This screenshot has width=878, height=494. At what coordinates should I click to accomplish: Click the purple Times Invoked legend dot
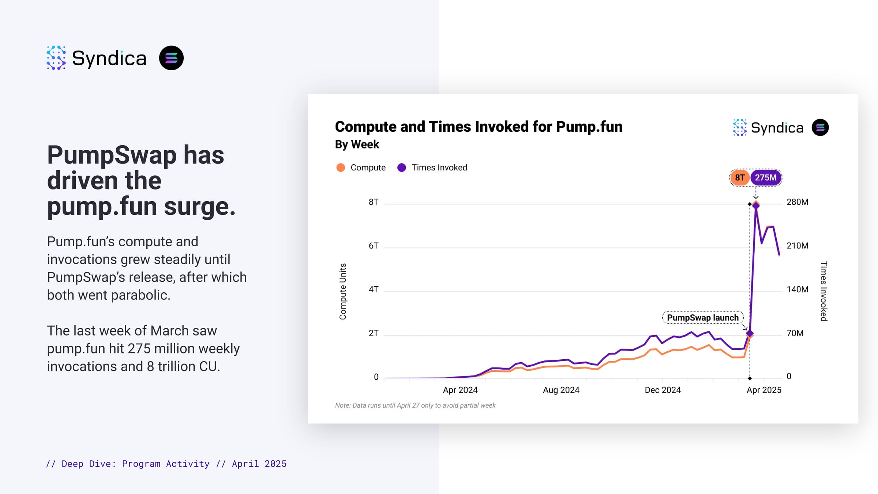point(402,168)
